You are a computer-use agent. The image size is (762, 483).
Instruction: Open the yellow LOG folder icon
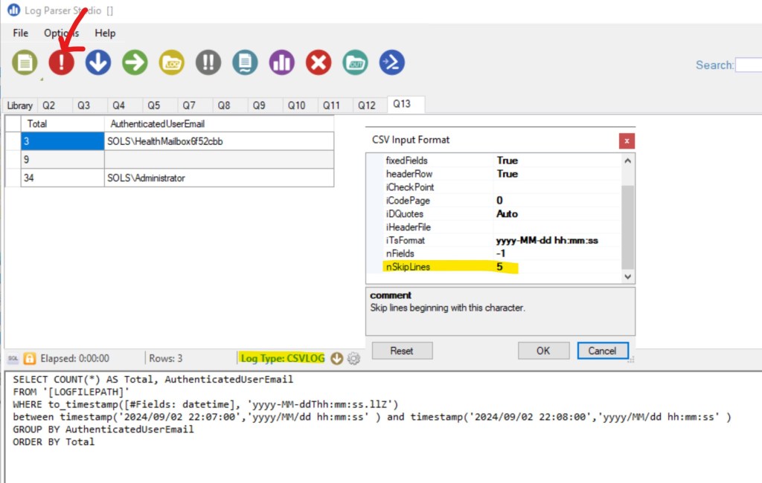[172, 62]
